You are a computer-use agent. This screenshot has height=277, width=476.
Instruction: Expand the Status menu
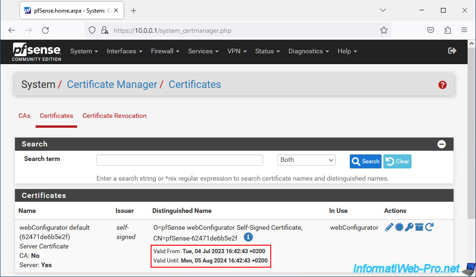pyautogui.click(x=267, y=51)
